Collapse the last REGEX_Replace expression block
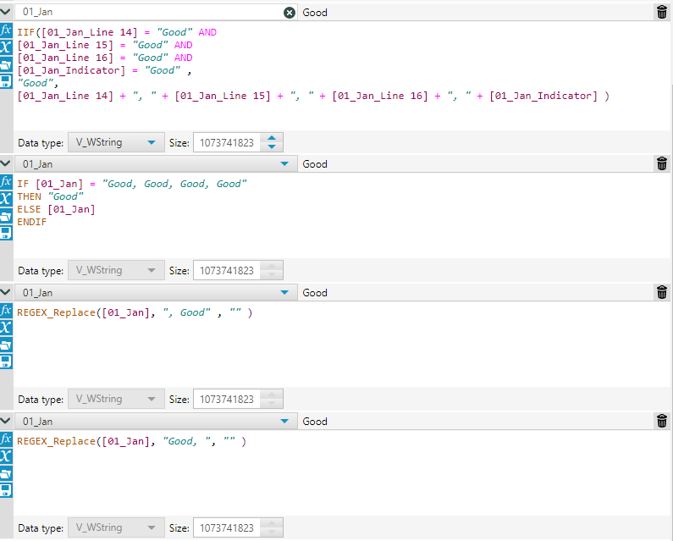Image resolution: width=673 pixels, height=541 pixels. coord(6,421)
